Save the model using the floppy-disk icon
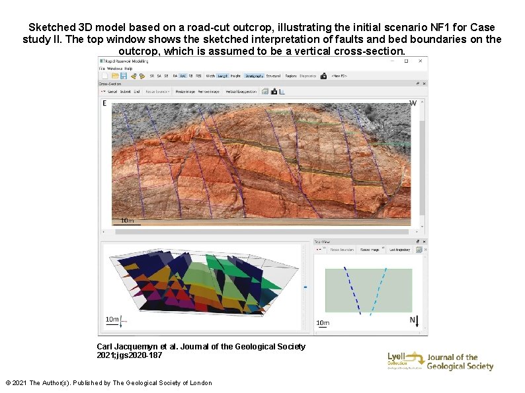525x393 pixels. point(124,76)
